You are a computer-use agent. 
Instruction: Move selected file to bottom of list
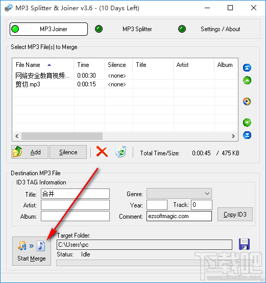[x=247, y=135]
